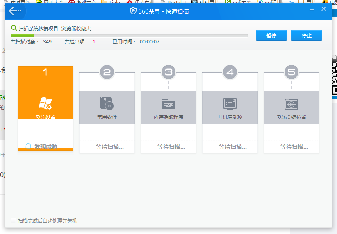Select step number 3 circle
337x234 pixels.
click(x=168, y=72)
